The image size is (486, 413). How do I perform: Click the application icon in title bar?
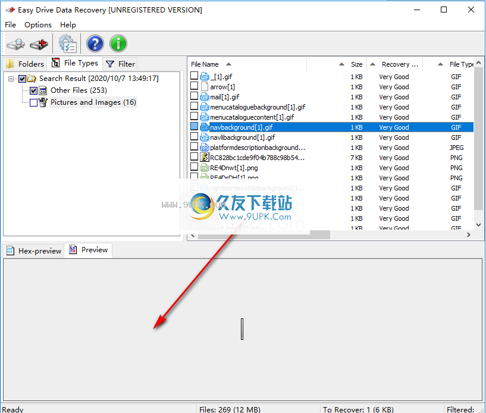point(10,10)
